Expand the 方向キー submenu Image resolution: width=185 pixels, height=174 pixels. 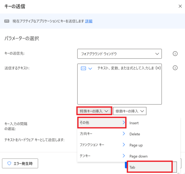click(102, 134)
